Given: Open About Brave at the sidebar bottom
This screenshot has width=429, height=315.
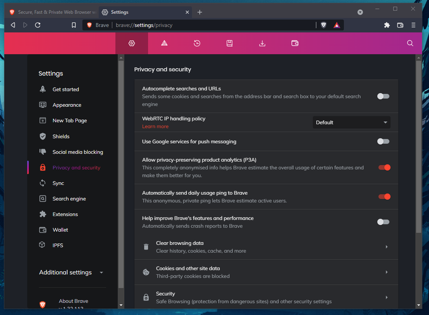Looking at the screenshot, I should click(x=73, y=300).
